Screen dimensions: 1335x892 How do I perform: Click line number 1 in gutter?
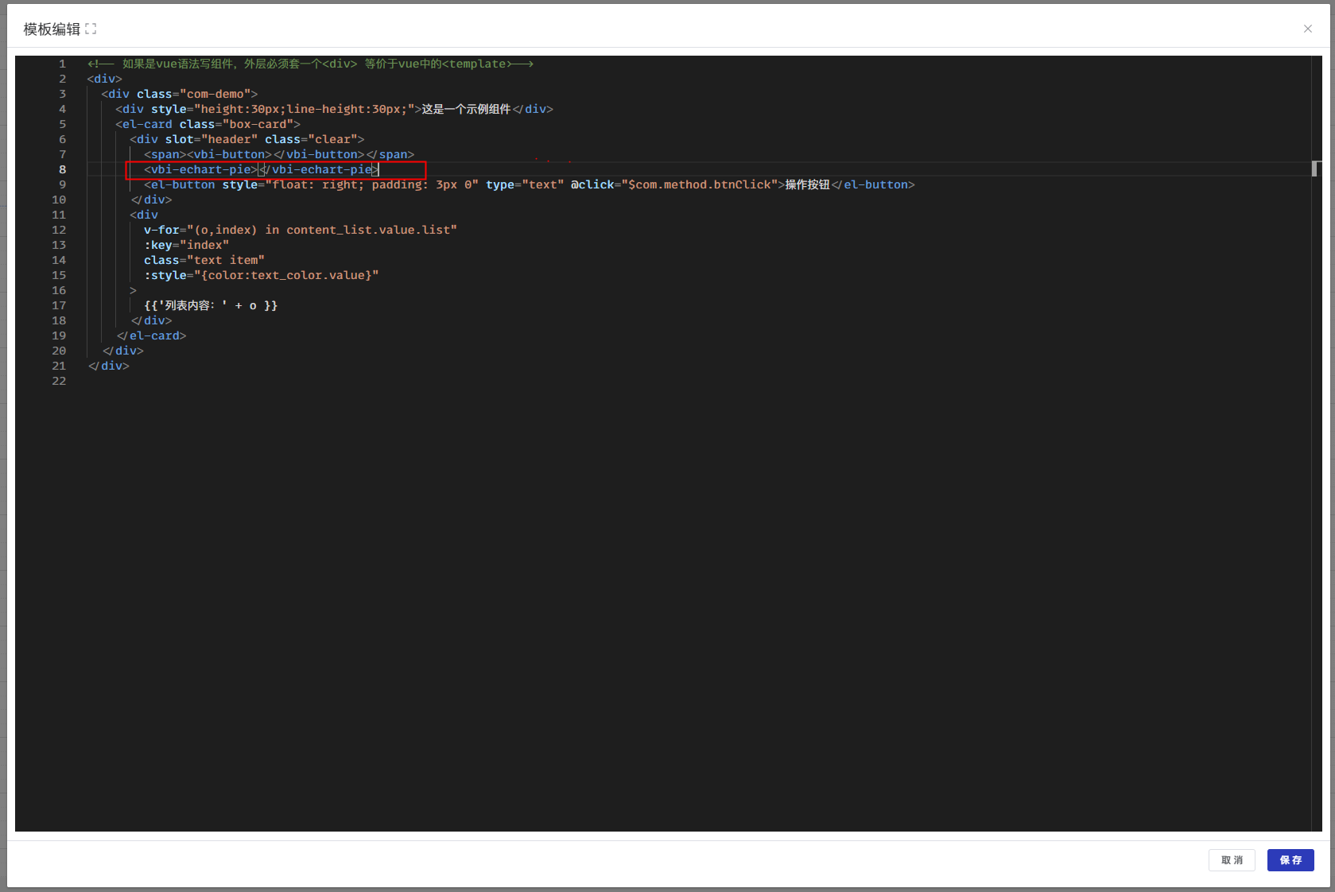(x=62, y=64)
